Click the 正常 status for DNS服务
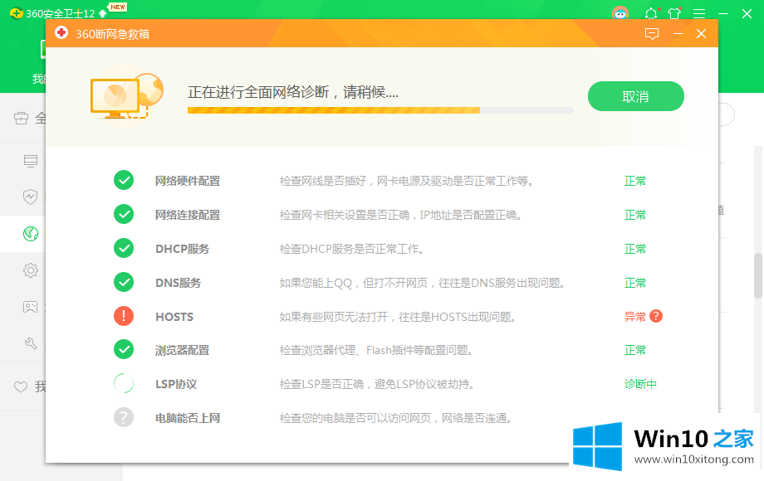 pyautogui.click(x=635, y=283)
